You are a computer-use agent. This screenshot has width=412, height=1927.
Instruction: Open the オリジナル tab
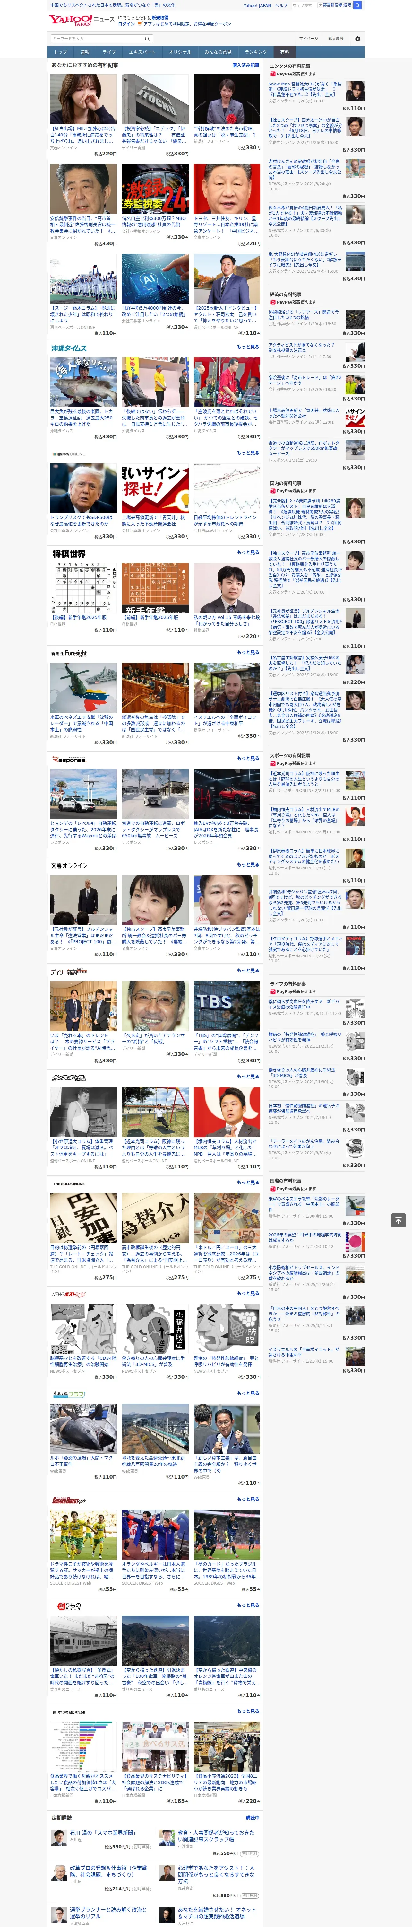pos(180,52)
